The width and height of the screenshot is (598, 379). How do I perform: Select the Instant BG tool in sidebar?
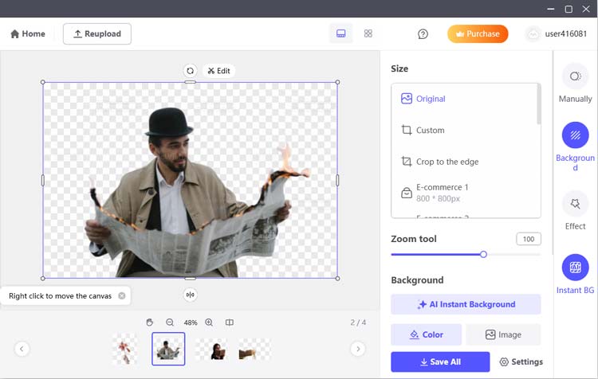[x=575, y=274]
